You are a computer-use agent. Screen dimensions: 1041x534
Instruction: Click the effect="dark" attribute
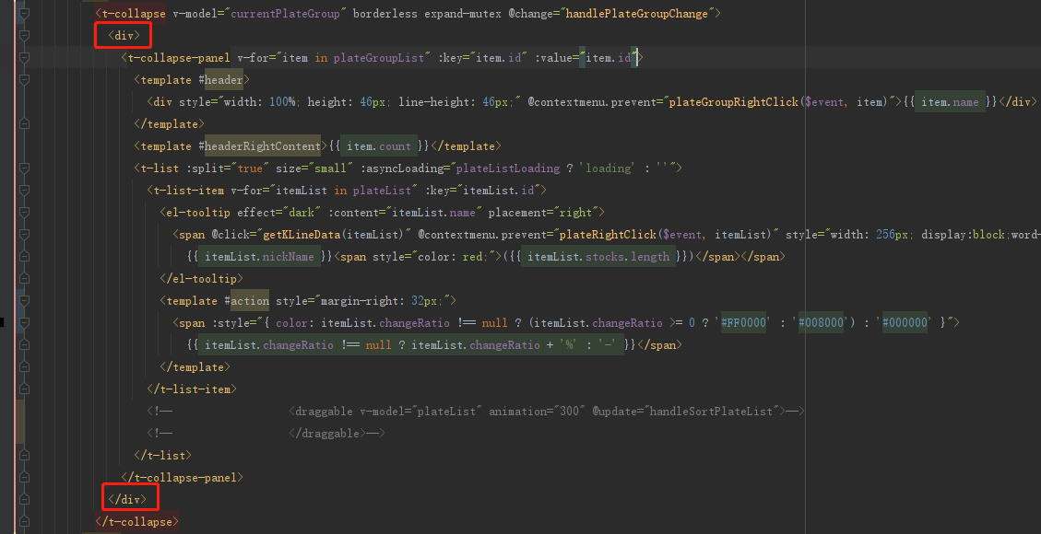[279, 213]
